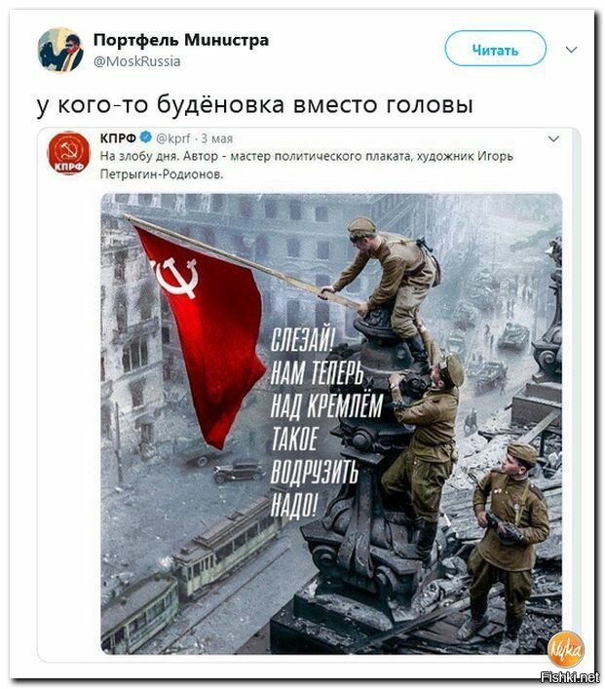Open the embedded poster image with the red flag
The height and width of the screenshot is (689, 605).
point(331,424)
